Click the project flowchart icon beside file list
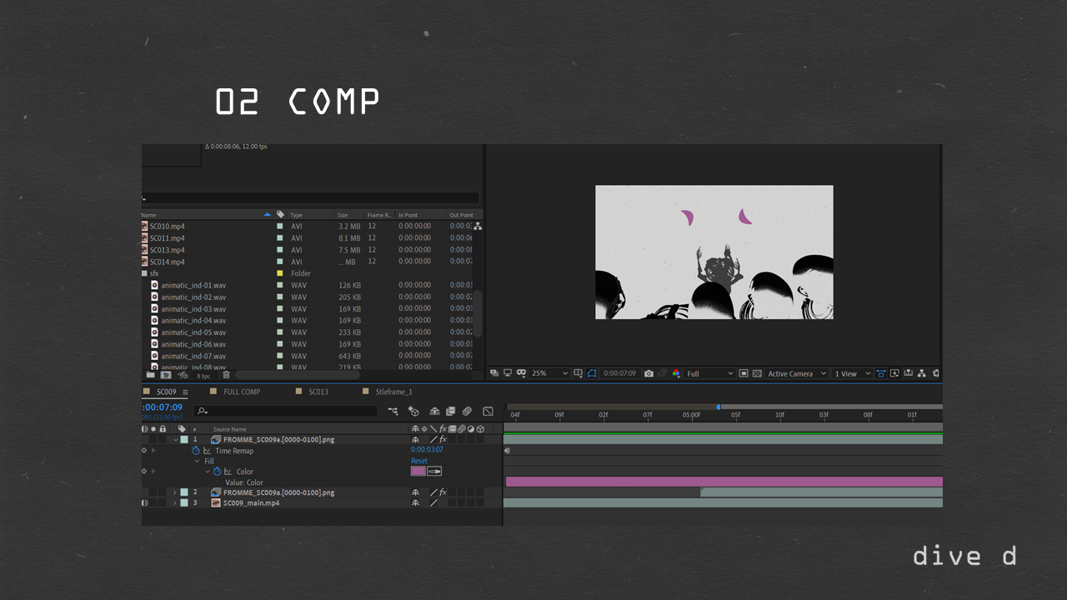 click(478, 227)
